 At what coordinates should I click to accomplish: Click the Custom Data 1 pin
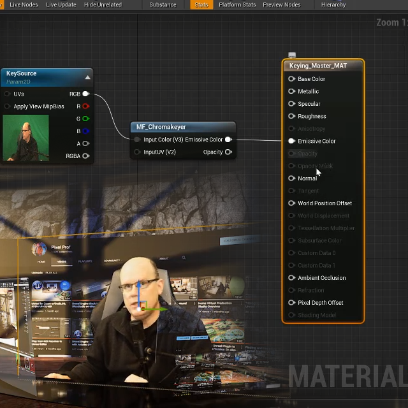[x=292, y=265]
